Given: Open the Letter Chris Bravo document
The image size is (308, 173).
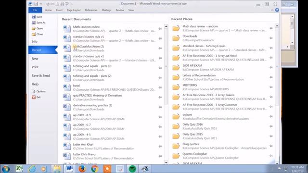Looking at the screenshot, I should 112,156.
